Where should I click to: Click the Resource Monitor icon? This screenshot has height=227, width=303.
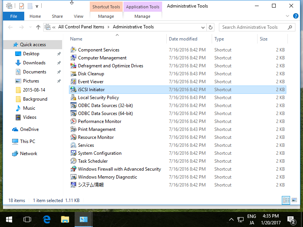(x=73, y=137)
